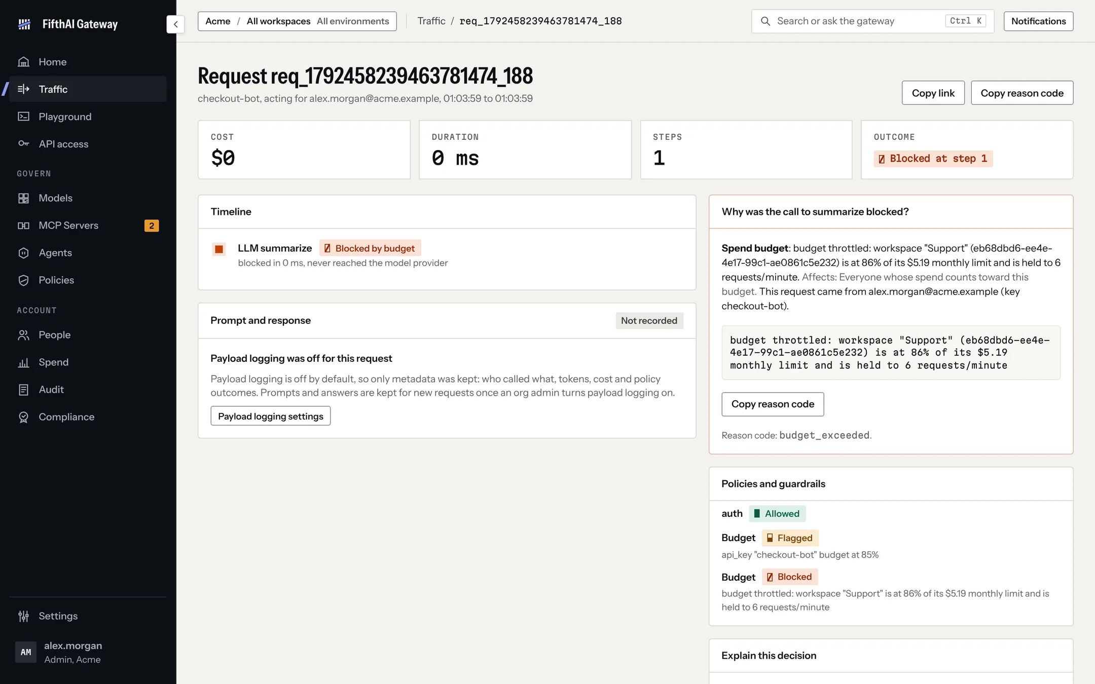Click the Not recorded label
The height and width of the screenshot is (684, 1095).
pos(649,321)
